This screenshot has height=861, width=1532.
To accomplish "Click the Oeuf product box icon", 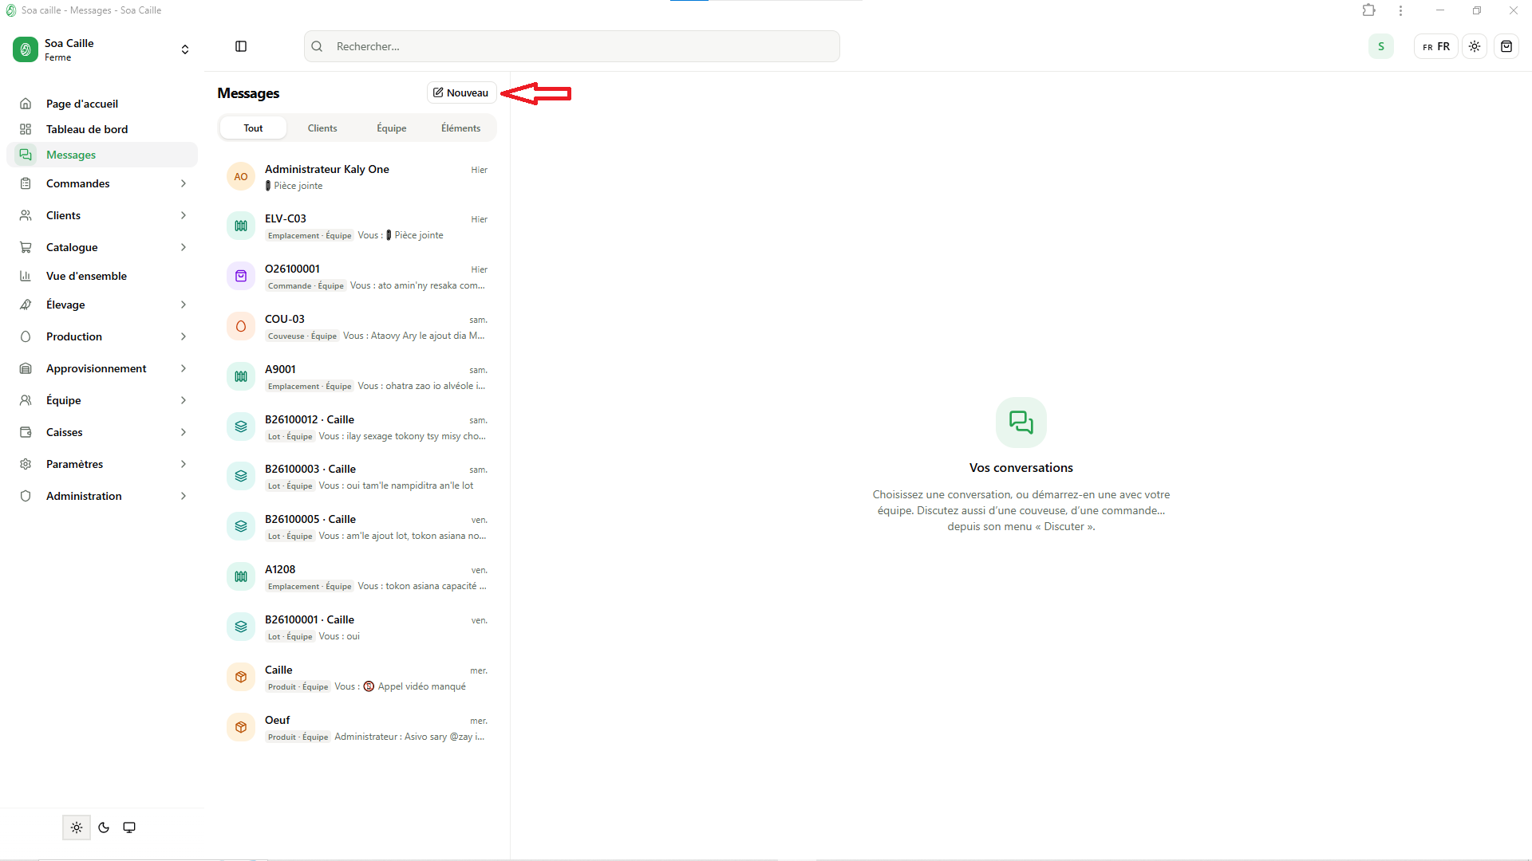I will click(x=241, y=728).
